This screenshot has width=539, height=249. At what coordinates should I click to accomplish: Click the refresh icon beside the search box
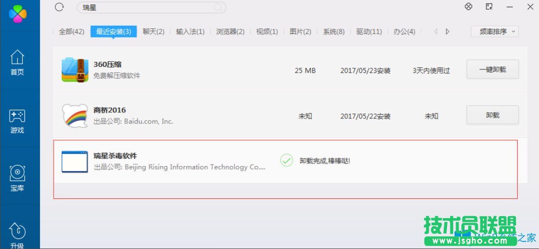[x=60, y=7]
